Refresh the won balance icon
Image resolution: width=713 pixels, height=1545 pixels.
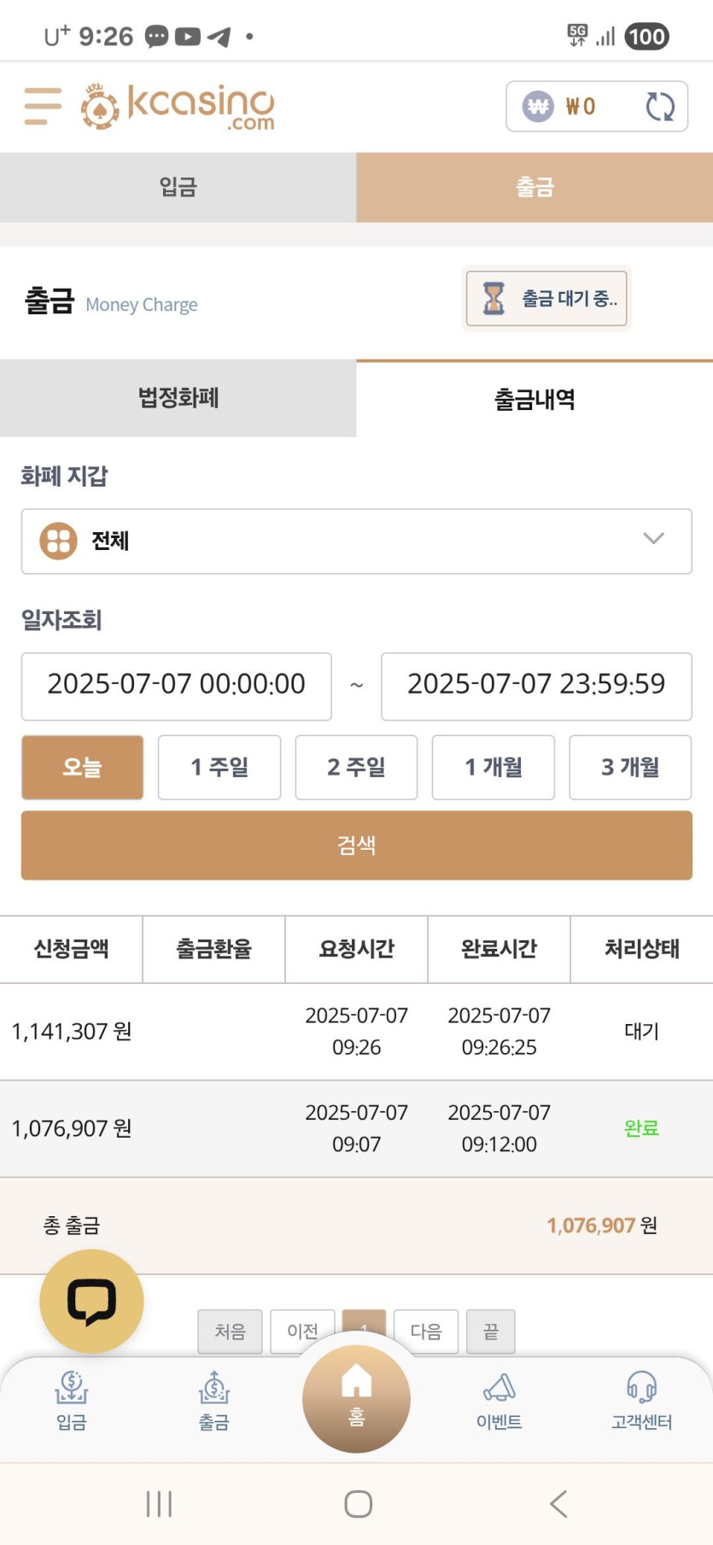tap(660, 107)
